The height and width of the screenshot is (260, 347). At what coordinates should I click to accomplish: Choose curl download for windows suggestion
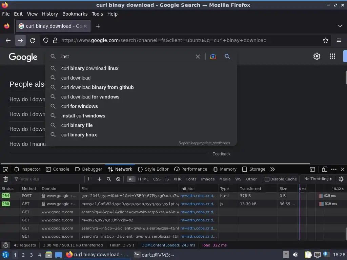coord(141,97)
